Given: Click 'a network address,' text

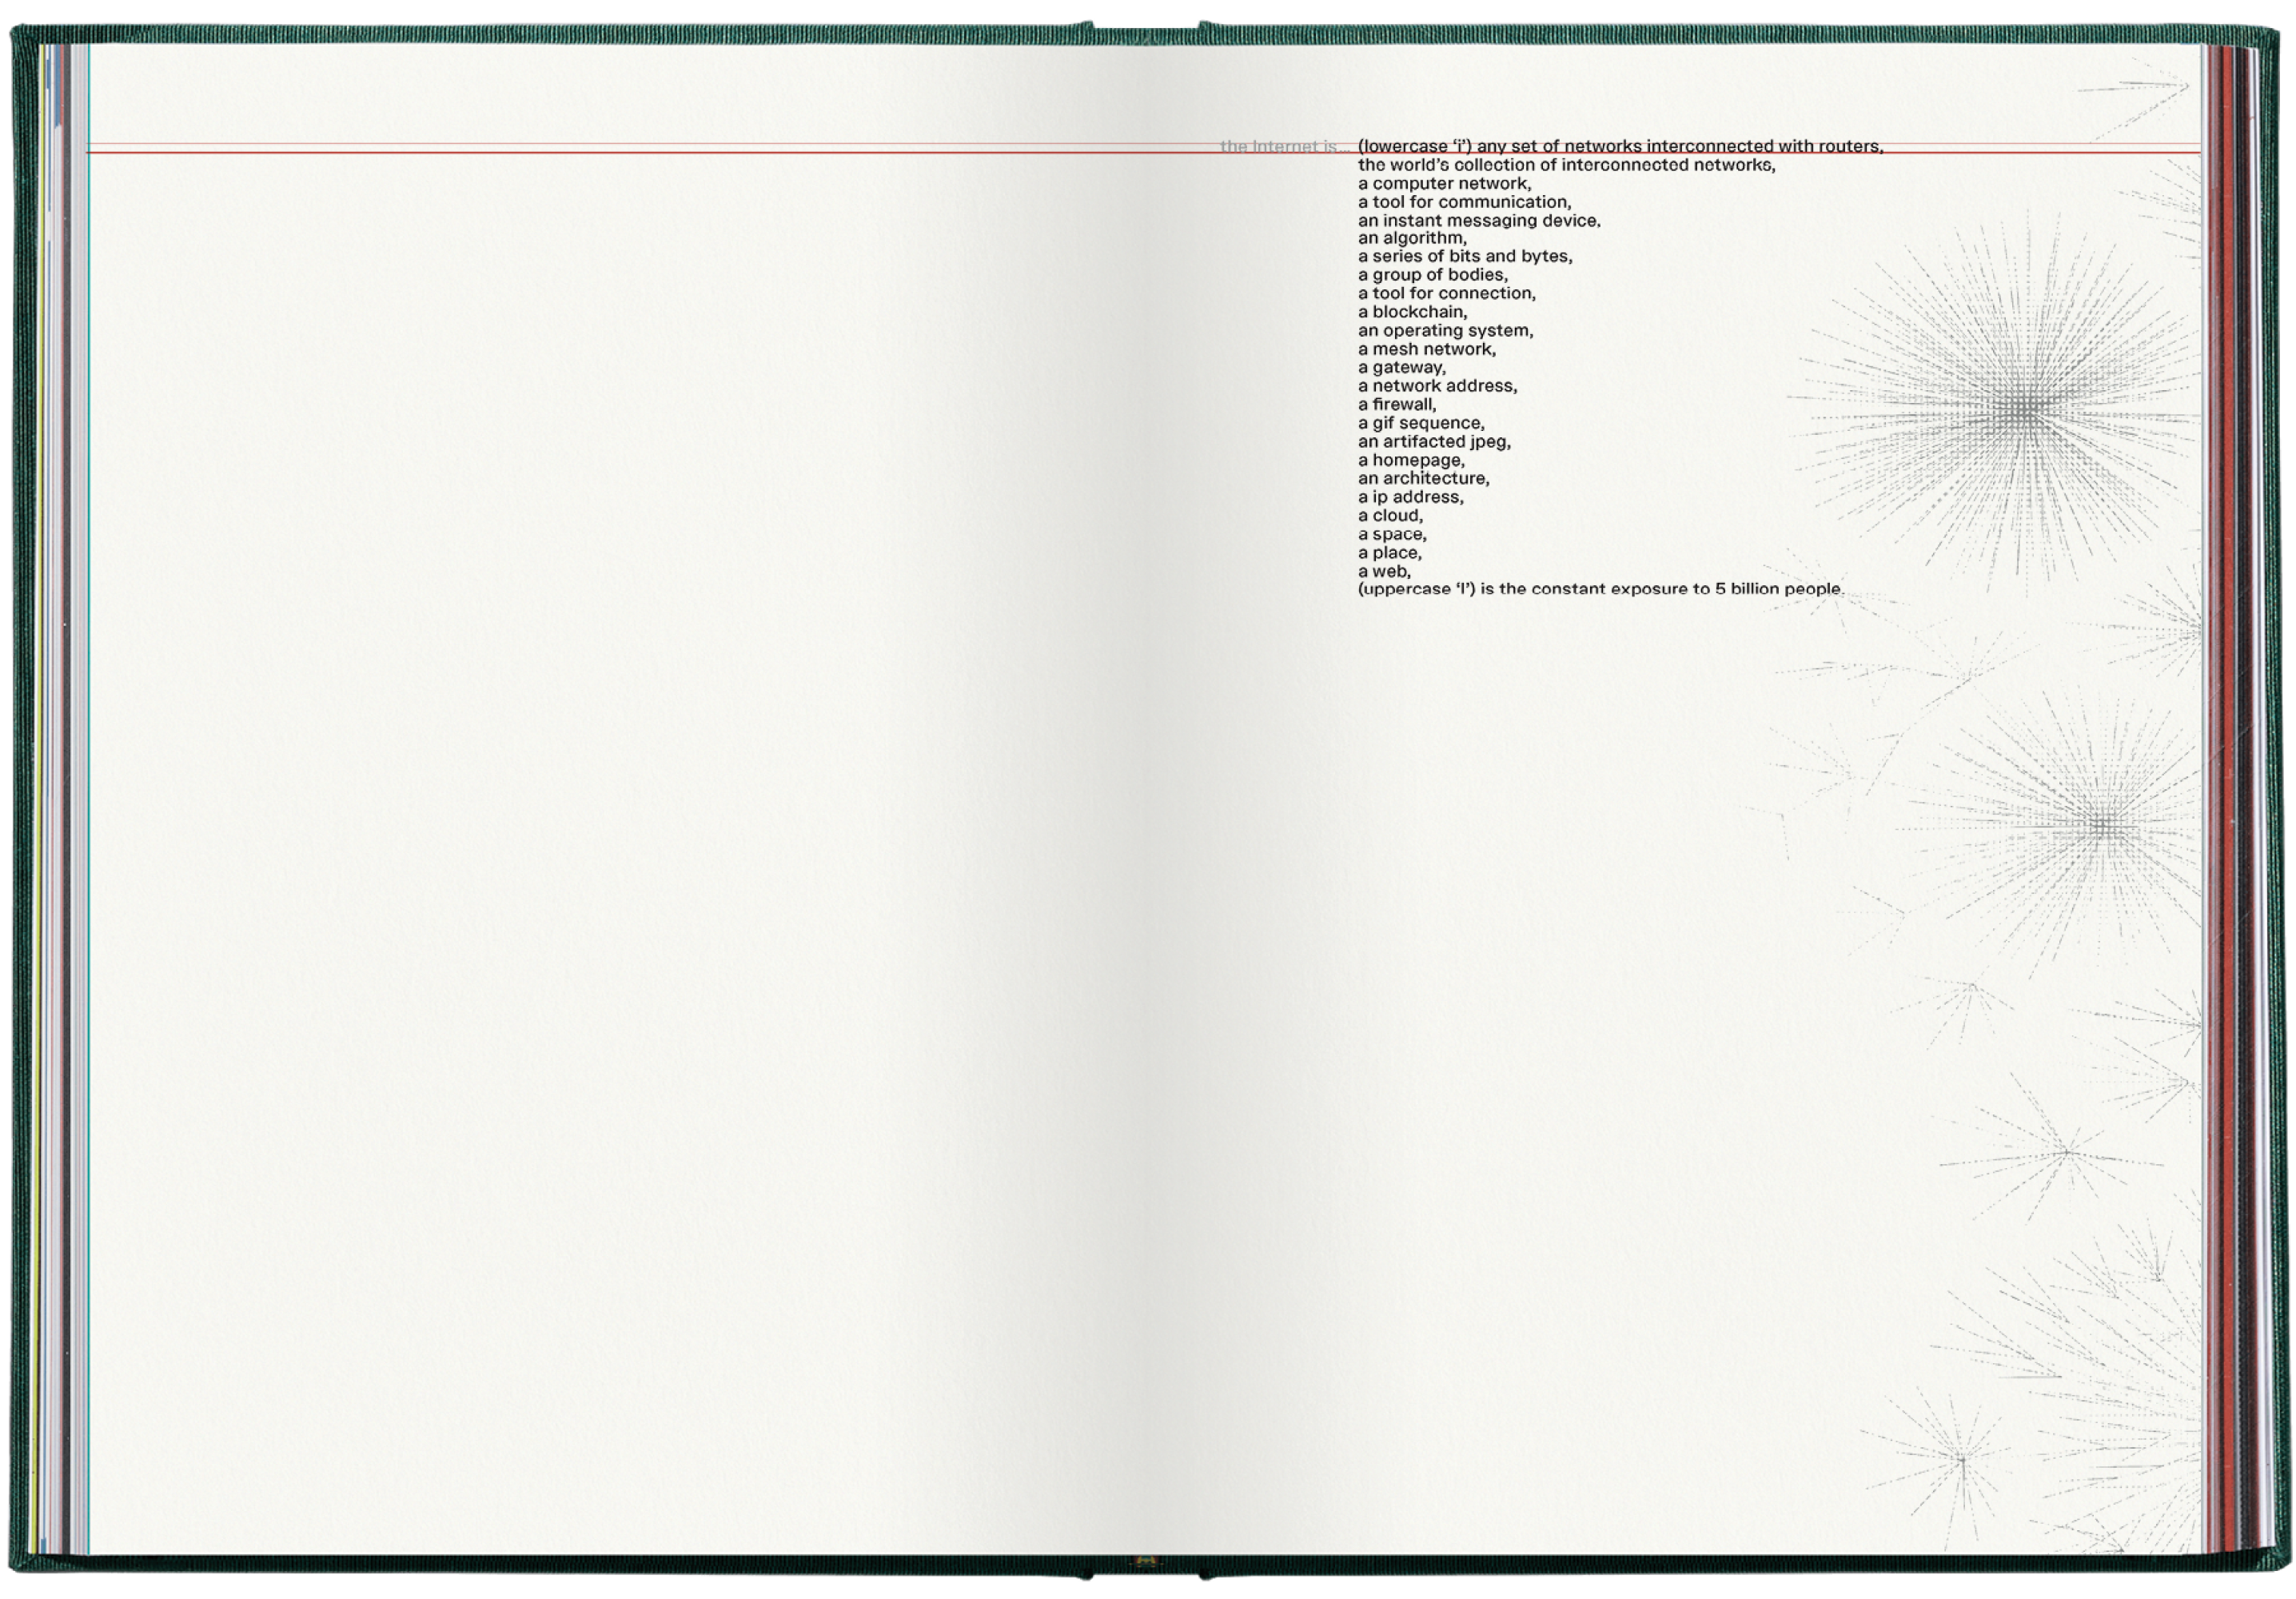Looking at the screenshot, I should [1437, 386].
